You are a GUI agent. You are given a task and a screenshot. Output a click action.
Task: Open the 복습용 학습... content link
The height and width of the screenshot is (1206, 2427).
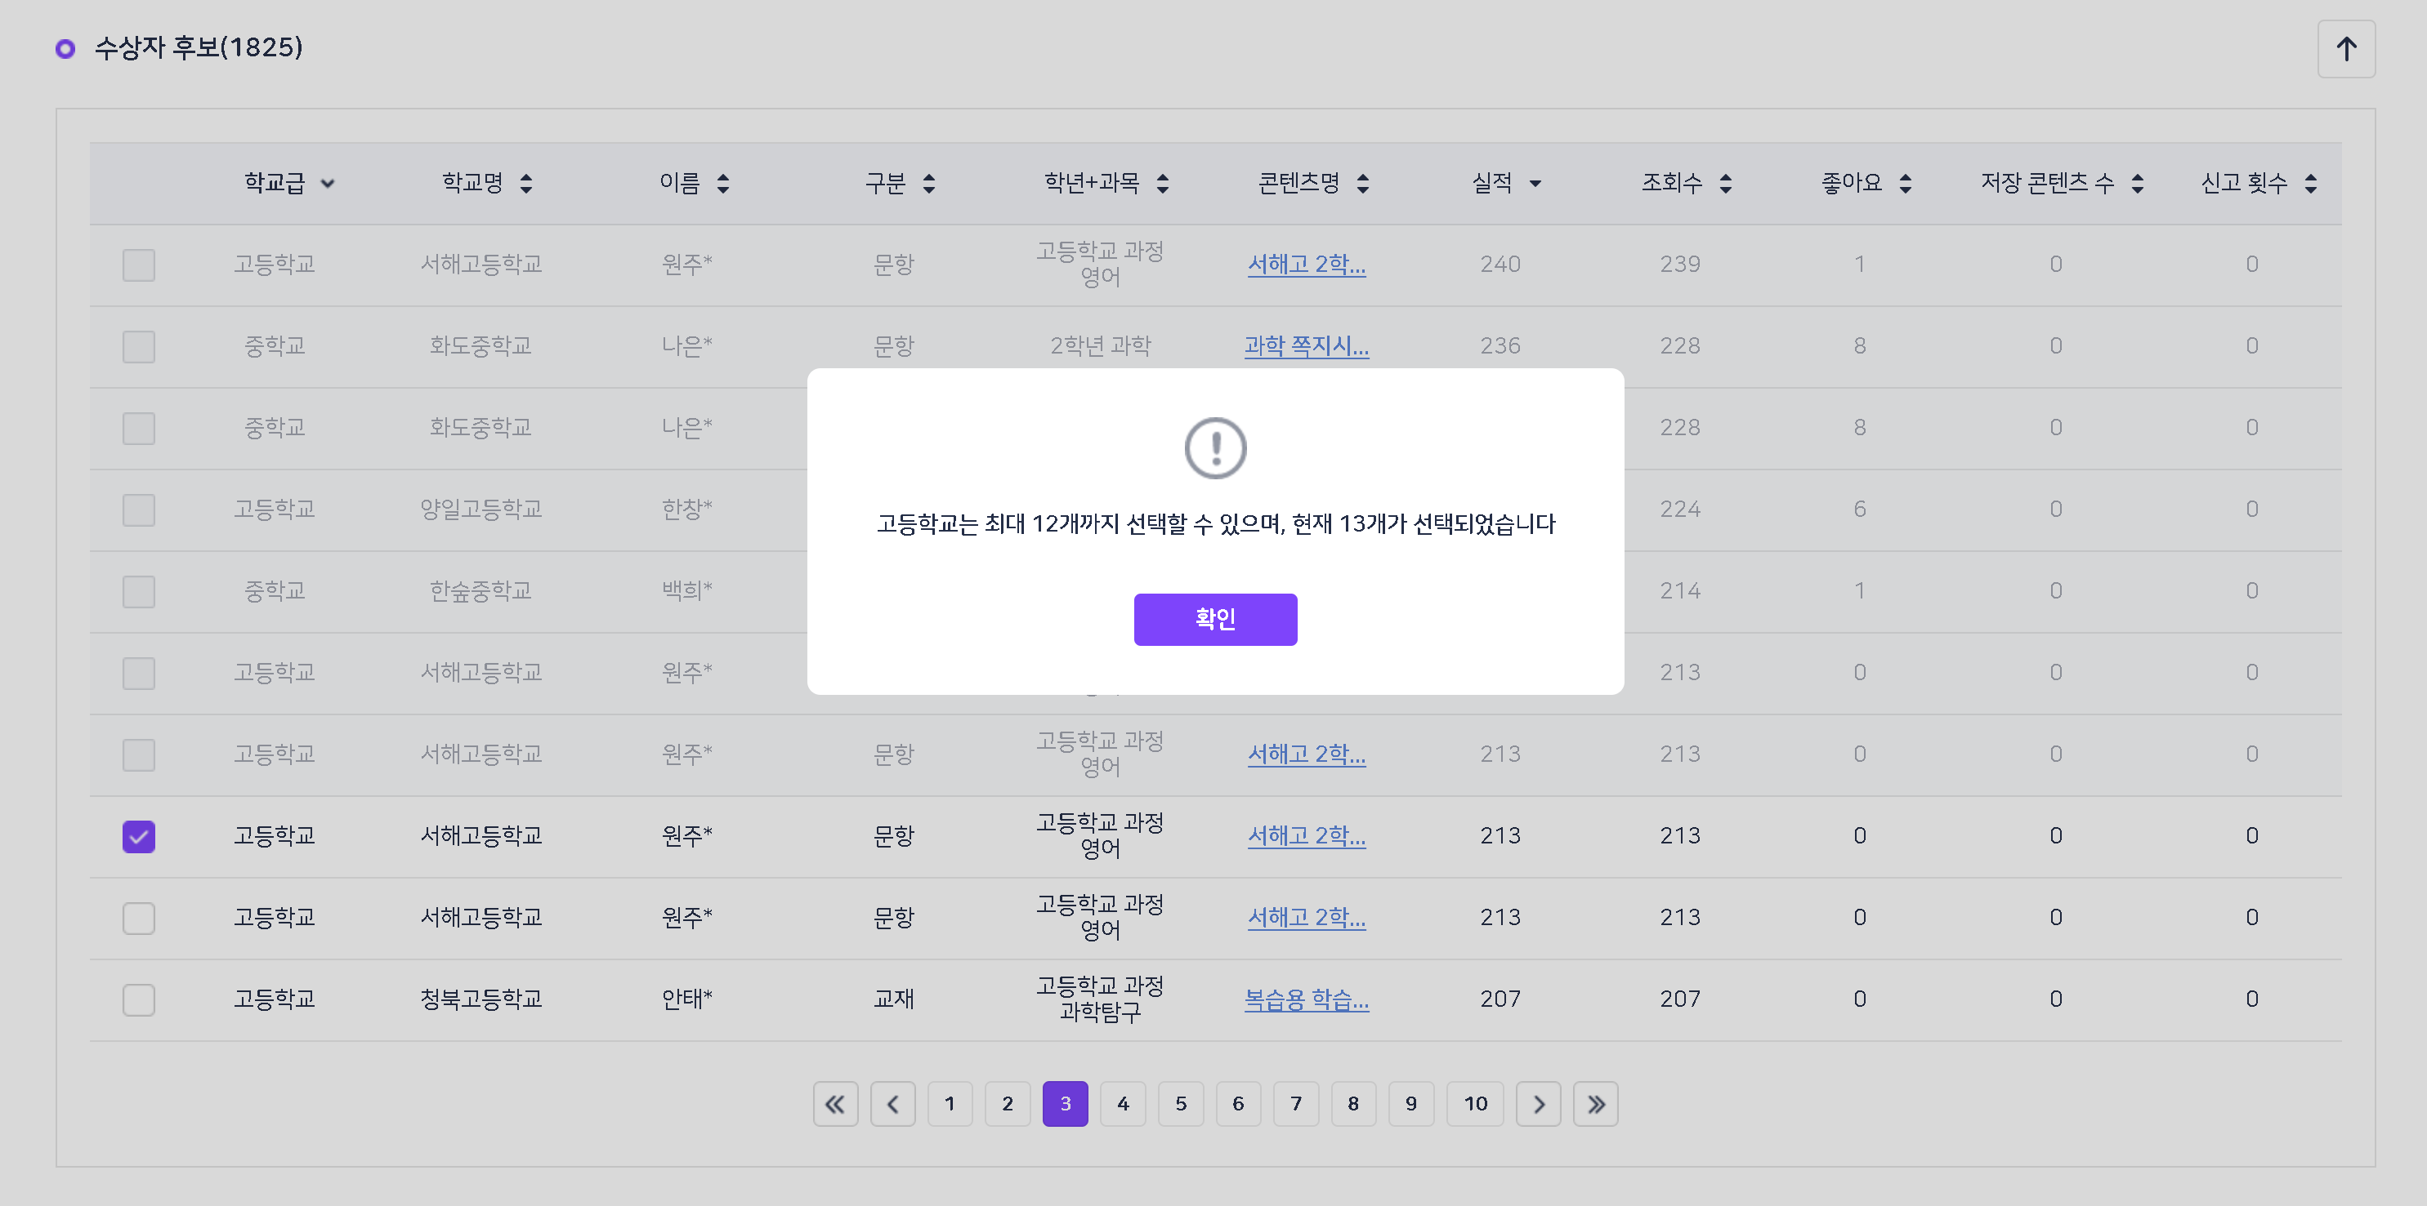[x=1306, y=999]
